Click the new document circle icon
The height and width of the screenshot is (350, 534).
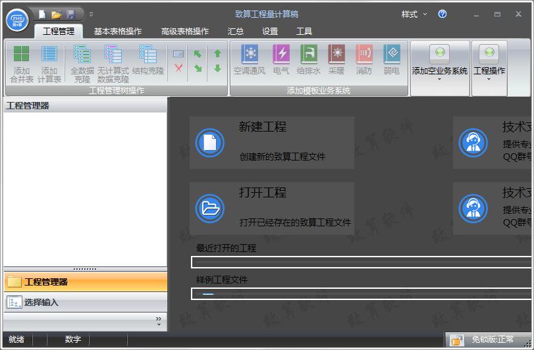[x=210, y=143]
